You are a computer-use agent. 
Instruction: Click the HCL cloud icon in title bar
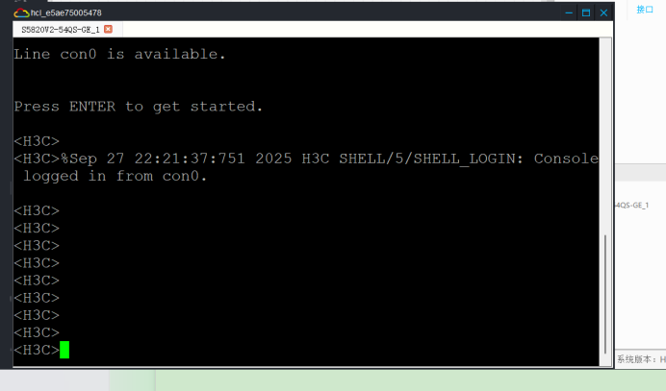(21, 13)
